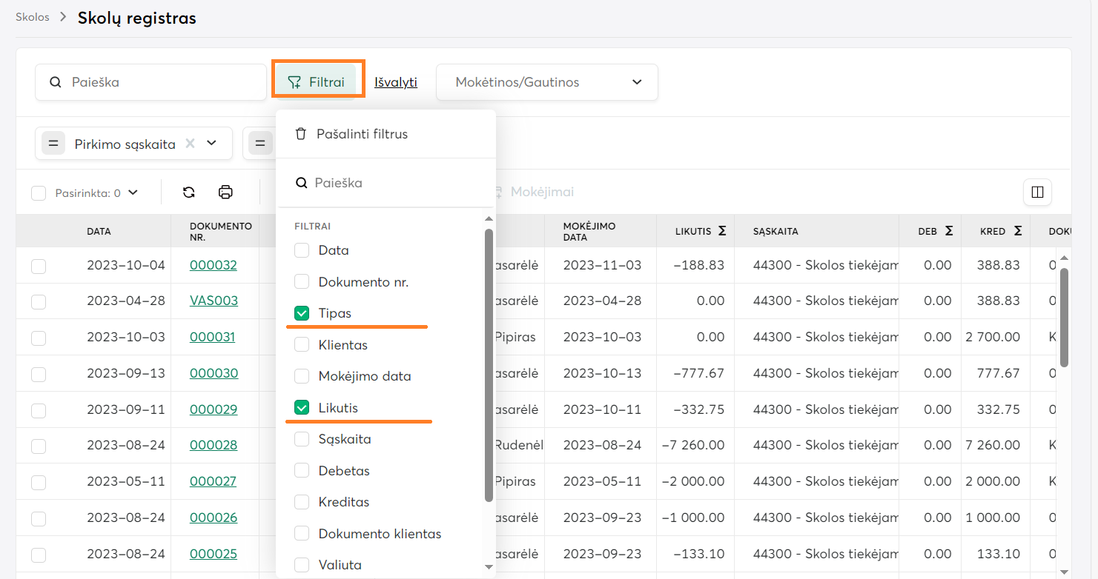
Task: Click the sum icon next to LIKUTIS
Action: point(721,231)
